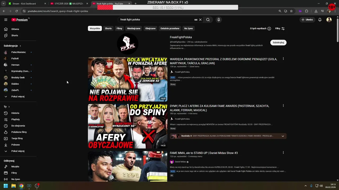Select the Shorts filter chip
Screen dimensions: 339x190
point(108,28)
